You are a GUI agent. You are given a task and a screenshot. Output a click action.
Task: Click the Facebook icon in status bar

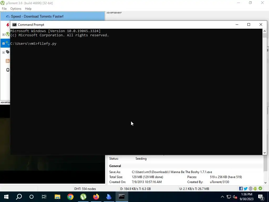[x=241, y=189]
